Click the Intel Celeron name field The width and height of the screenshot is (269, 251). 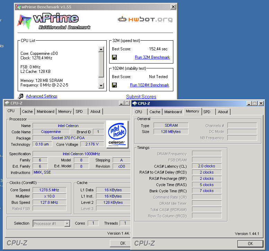(x=68, y=126)
